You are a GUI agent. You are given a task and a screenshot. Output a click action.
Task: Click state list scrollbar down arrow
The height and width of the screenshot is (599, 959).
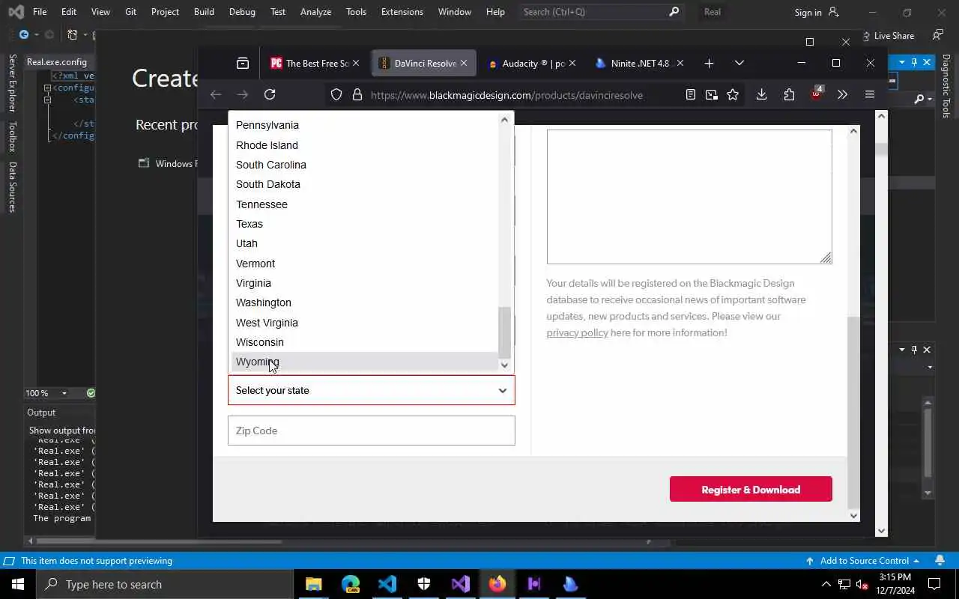pos(504,365)
